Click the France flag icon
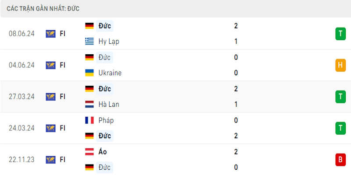The image size is (351, 175). [90, 120]
